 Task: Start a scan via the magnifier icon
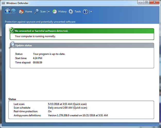point(37,12)
